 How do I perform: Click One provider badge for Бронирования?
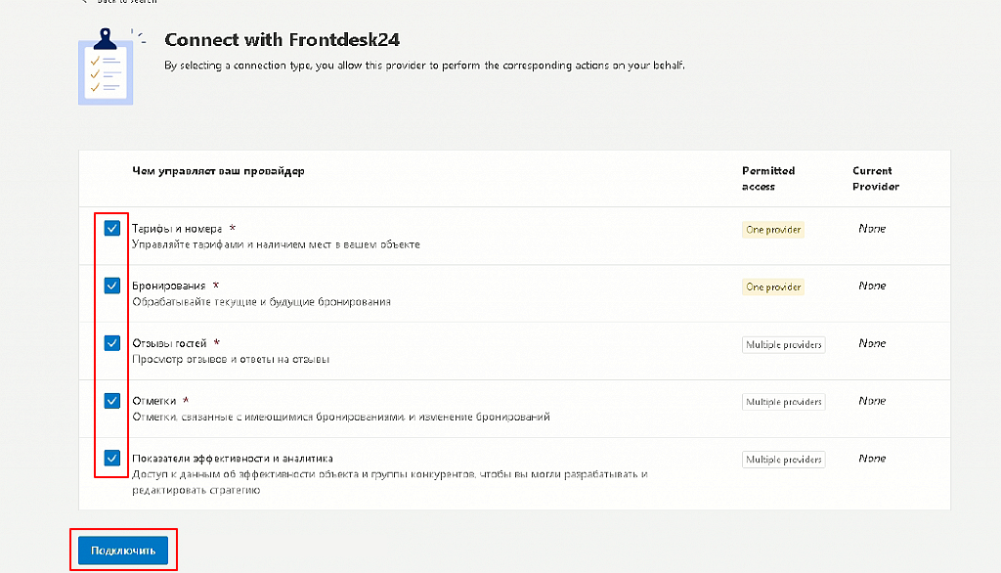point(773,286)
